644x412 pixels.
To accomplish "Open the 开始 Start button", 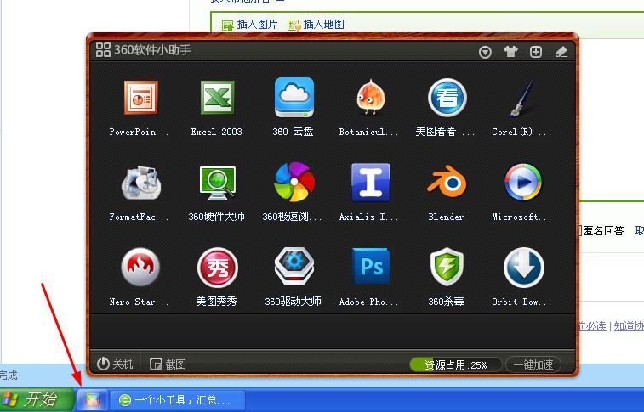I will [37, 399].
